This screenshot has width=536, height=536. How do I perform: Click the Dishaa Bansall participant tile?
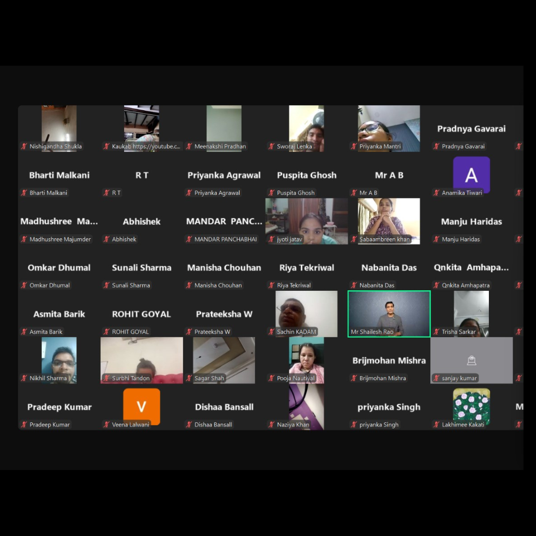(x=224, y=407)
